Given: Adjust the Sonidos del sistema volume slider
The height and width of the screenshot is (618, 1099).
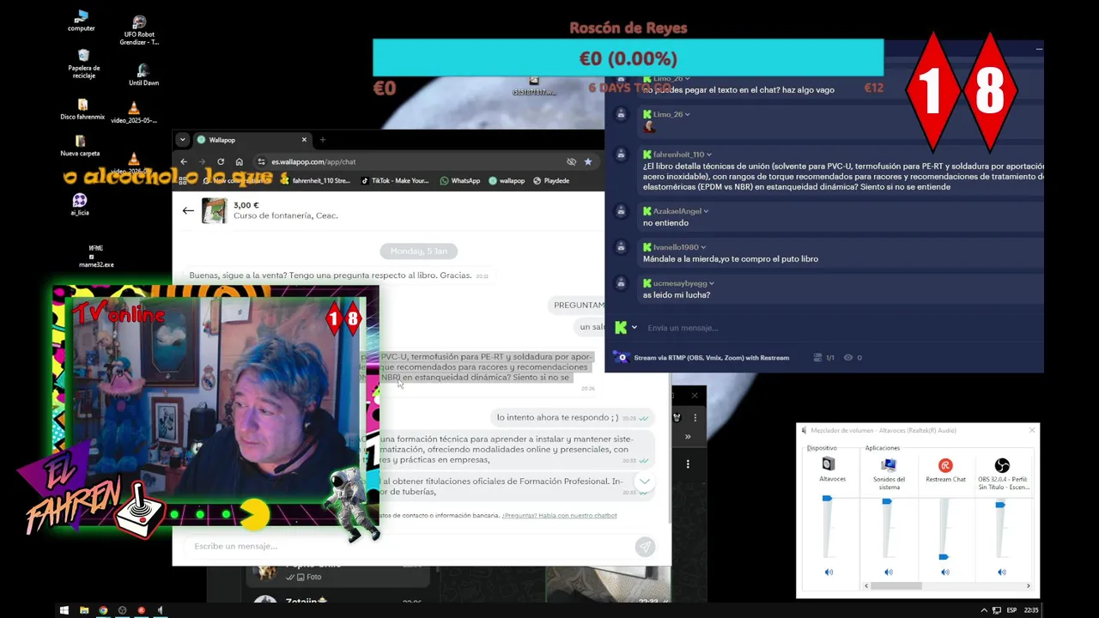Looking at the screenshot, I should tap(887, 501).
